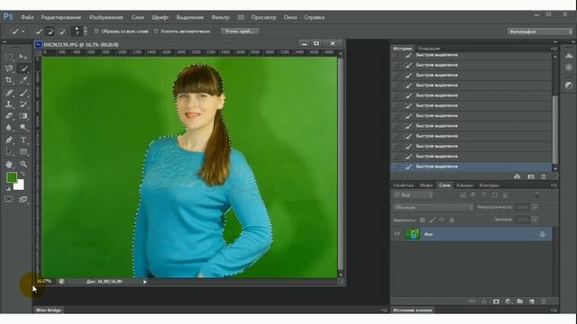The height and width of the screenshot is (324, 577).
Task: Click Add to selection mode icon
Action: pyautogui.click(x=50, y=31)
